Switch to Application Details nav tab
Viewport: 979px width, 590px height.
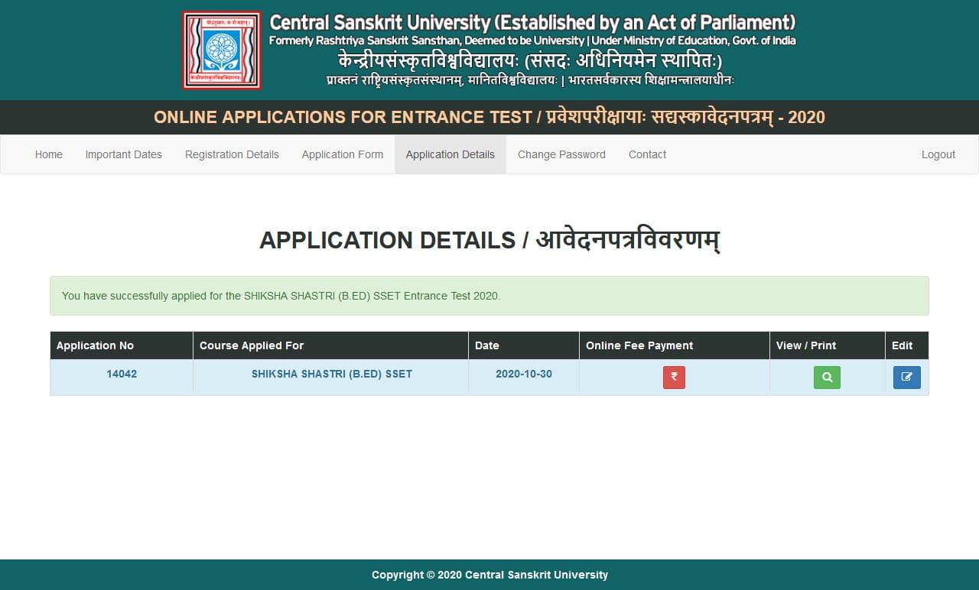450,154
